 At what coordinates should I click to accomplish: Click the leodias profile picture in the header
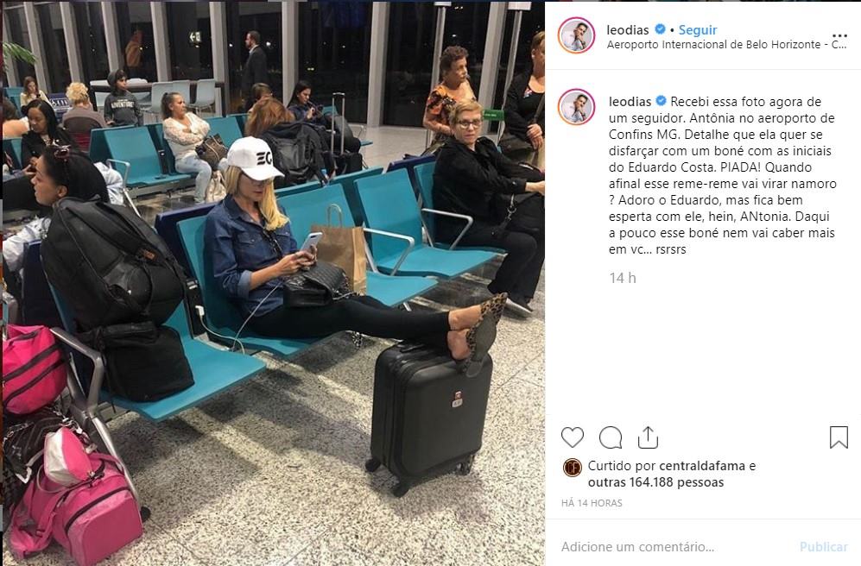click(x=576, y=35)
